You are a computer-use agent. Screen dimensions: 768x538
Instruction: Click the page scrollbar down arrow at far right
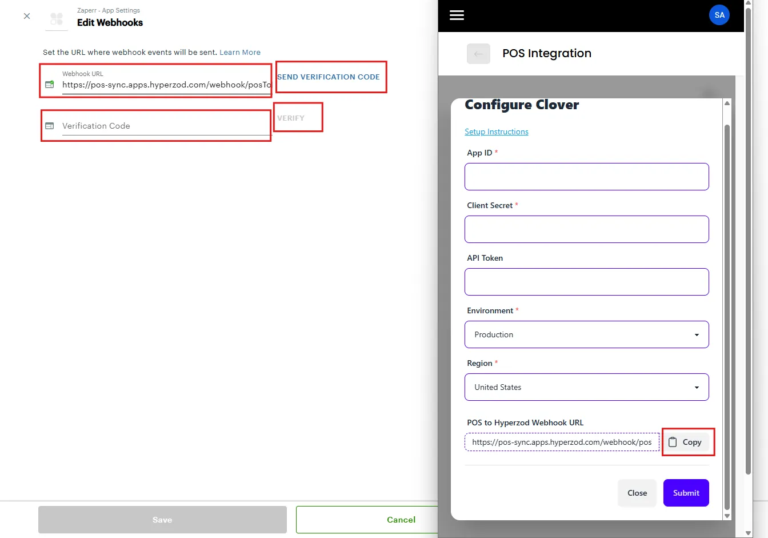point(749,533)
